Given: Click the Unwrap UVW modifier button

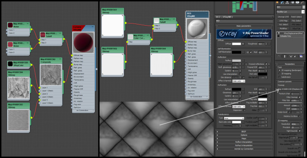Looking at the screenshot, I should coord(283,17).
